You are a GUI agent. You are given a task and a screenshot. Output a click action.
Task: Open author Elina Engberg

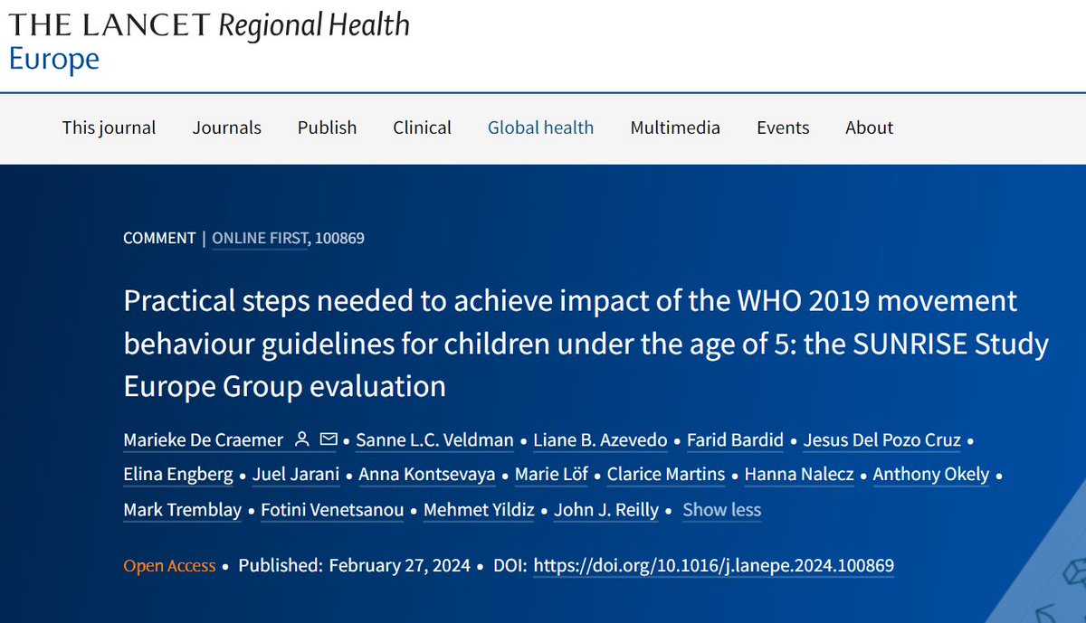click(x=178, y=475)
